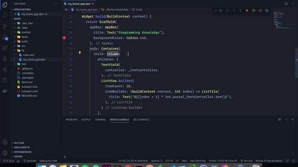Show code actions lightbulb on line 32

click(x=80, y=52)
